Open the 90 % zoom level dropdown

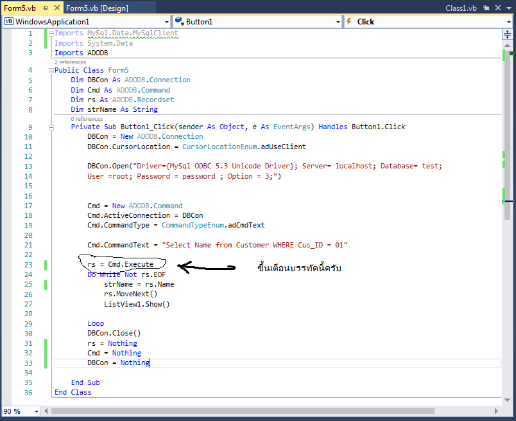coord(37,411)
